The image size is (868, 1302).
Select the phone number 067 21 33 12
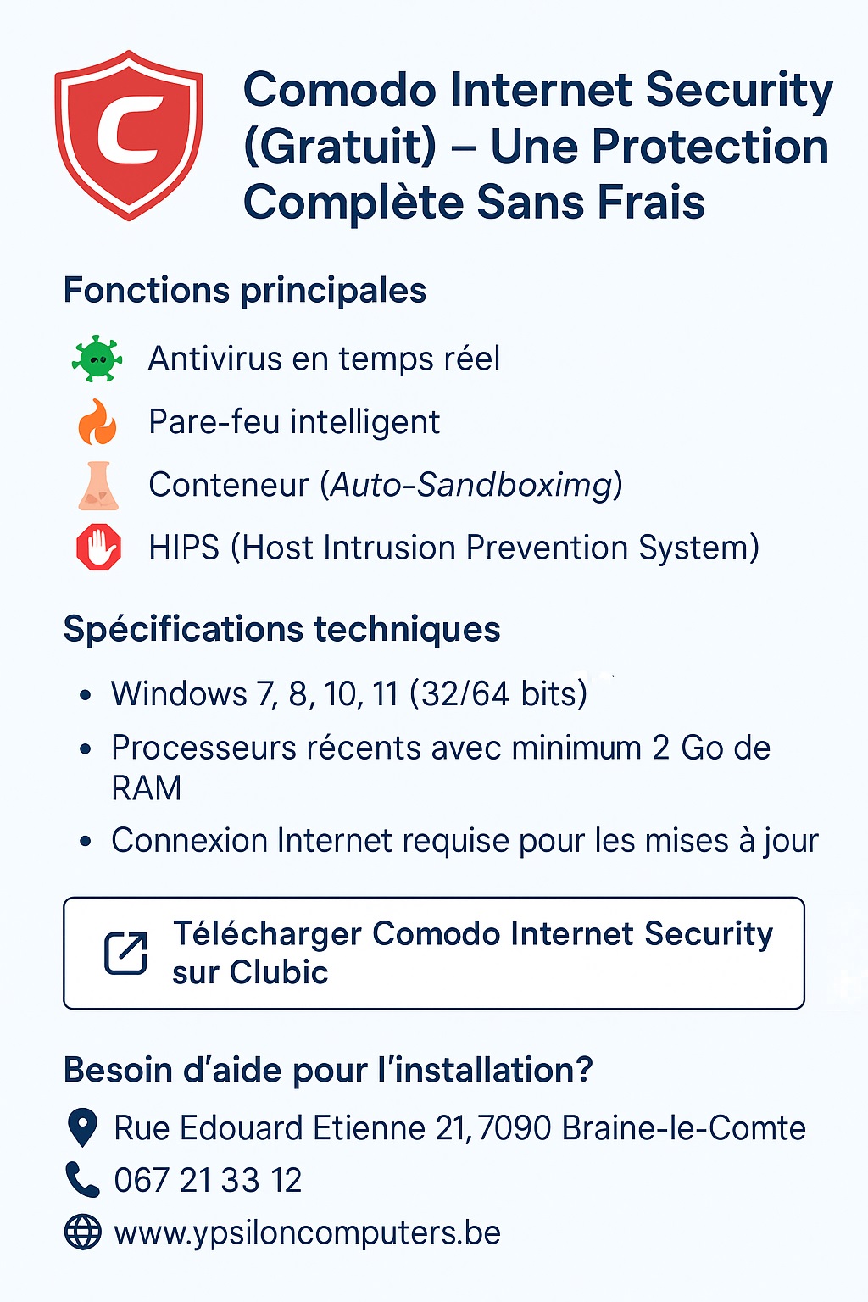[208, 1180]
